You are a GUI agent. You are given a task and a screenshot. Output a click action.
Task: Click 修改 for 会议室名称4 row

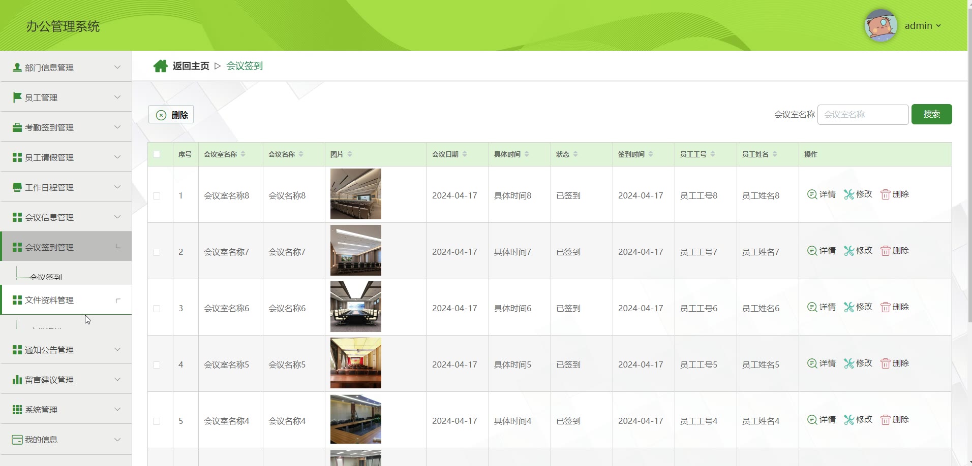858,420
